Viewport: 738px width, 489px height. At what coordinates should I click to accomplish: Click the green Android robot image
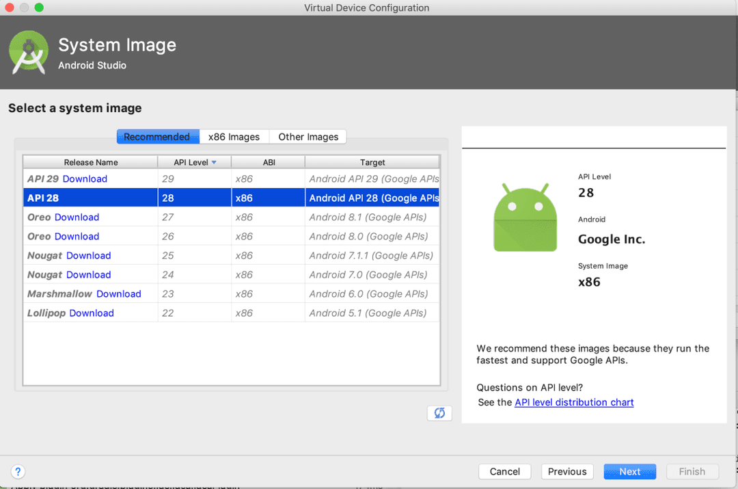coord(525,217)
